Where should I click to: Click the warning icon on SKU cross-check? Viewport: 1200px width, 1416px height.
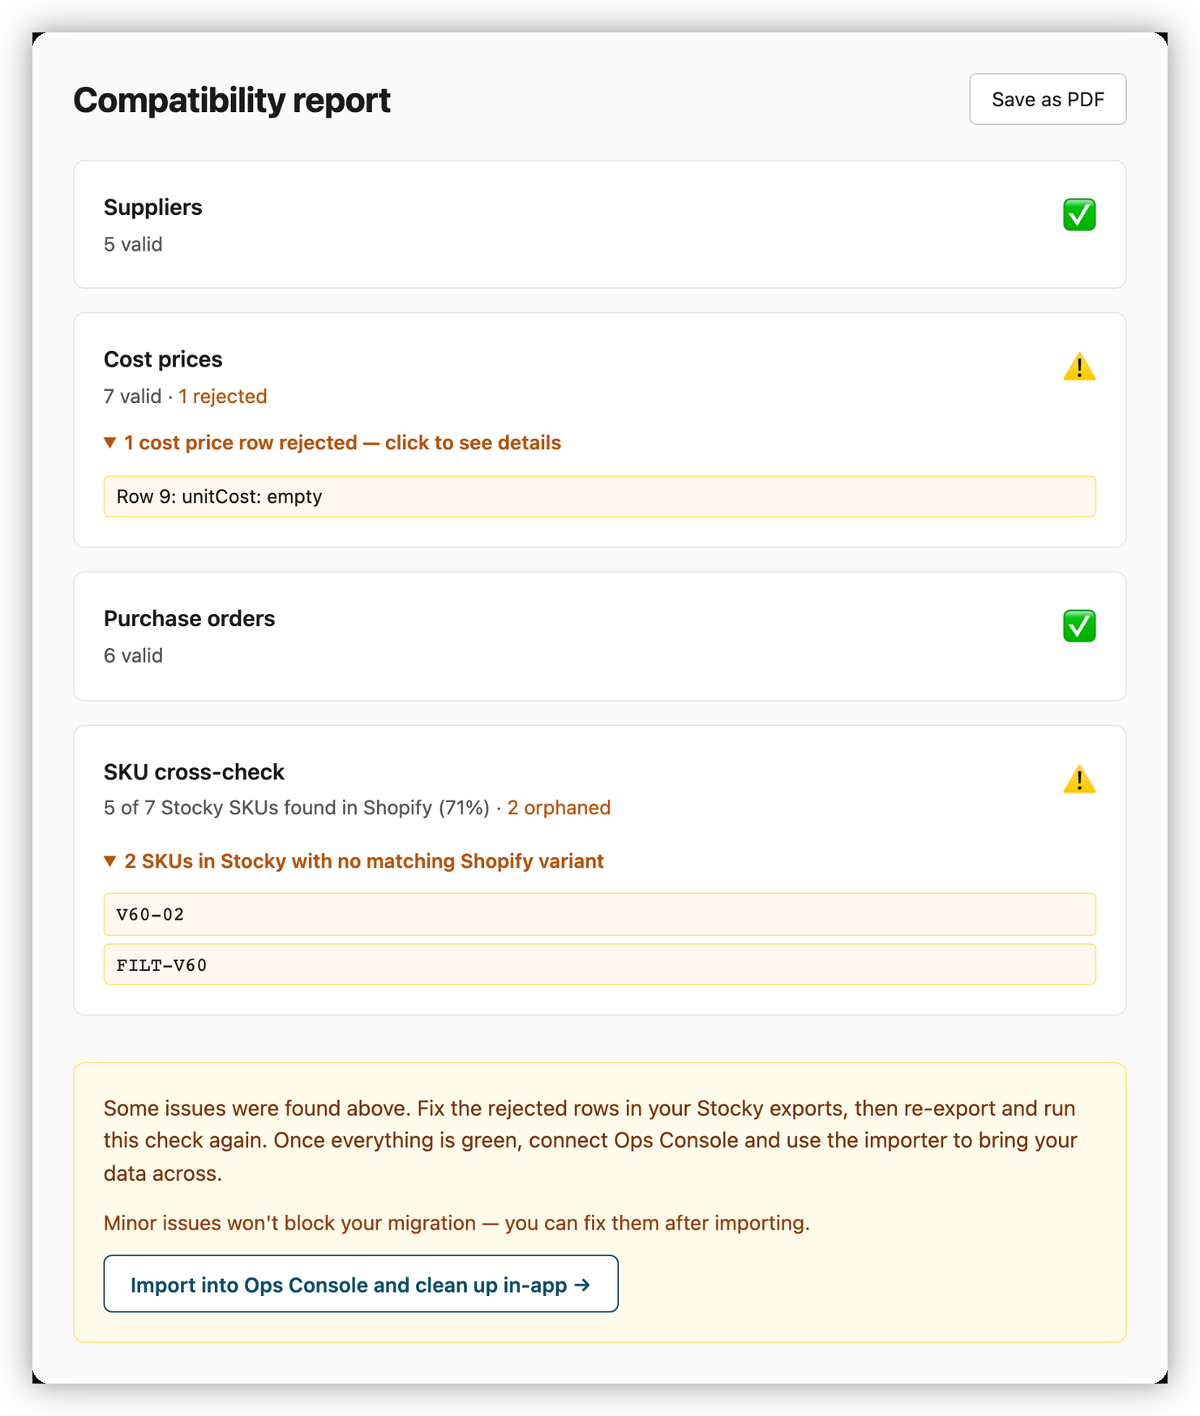click(x=1079, y=779)
